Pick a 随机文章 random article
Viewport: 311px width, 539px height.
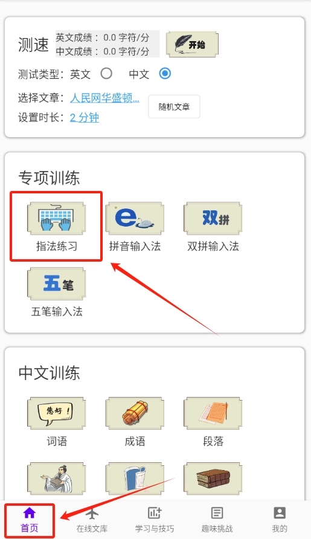click(175, 106)
